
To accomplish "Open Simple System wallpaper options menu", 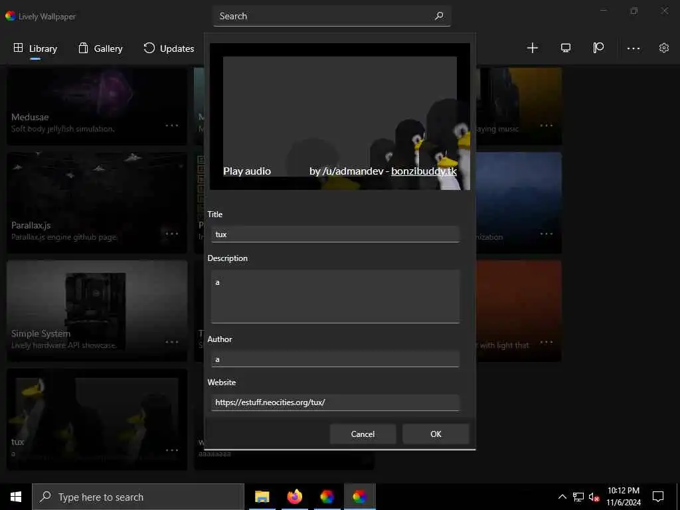I will 172,342.
